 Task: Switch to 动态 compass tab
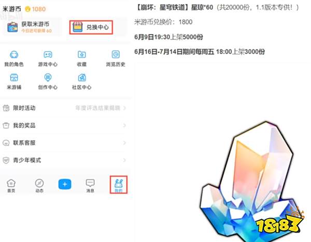click(39, 186)
